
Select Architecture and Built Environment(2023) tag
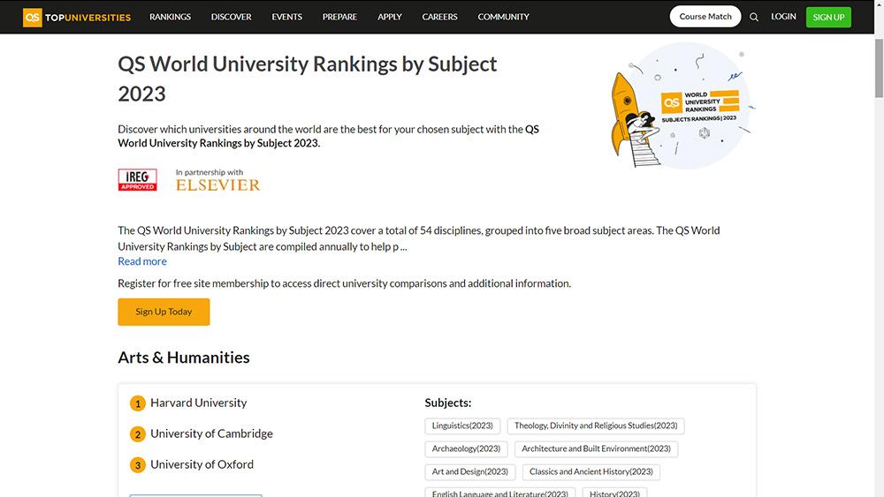point(597,449)
